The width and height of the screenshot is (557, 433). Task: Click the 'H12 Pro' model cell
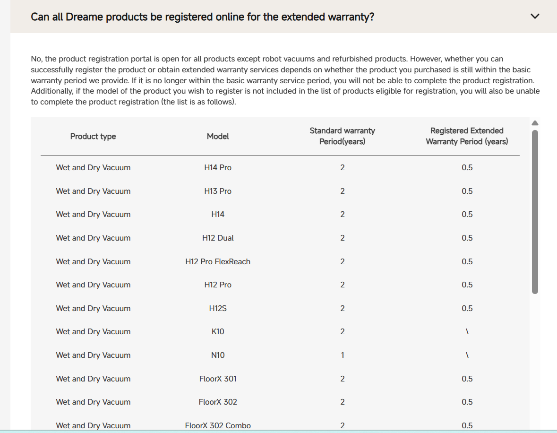(218, 285)
